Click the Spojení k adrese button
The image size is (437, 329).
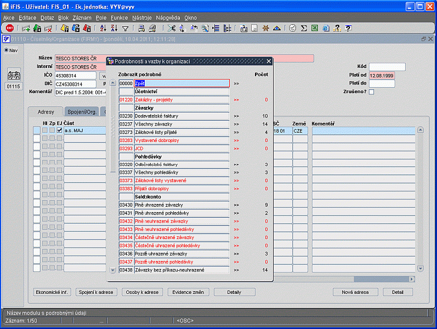(96, 292)
